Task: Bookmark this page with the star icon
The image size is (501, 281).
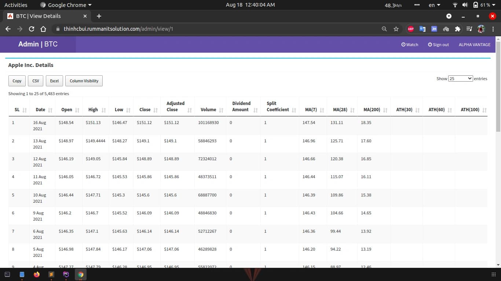Action: [396, 29]
